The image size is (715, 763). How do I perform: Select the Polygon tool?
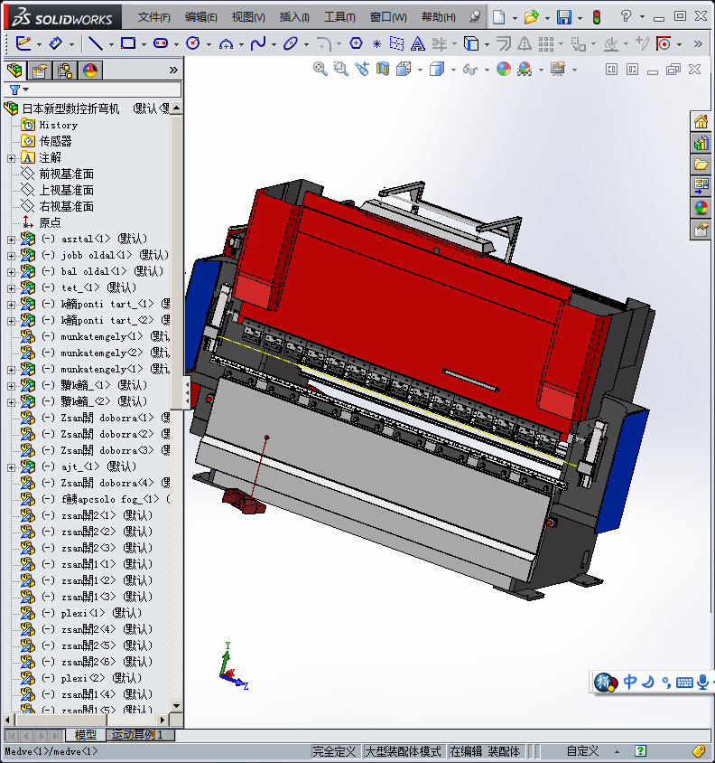[357, 43]
